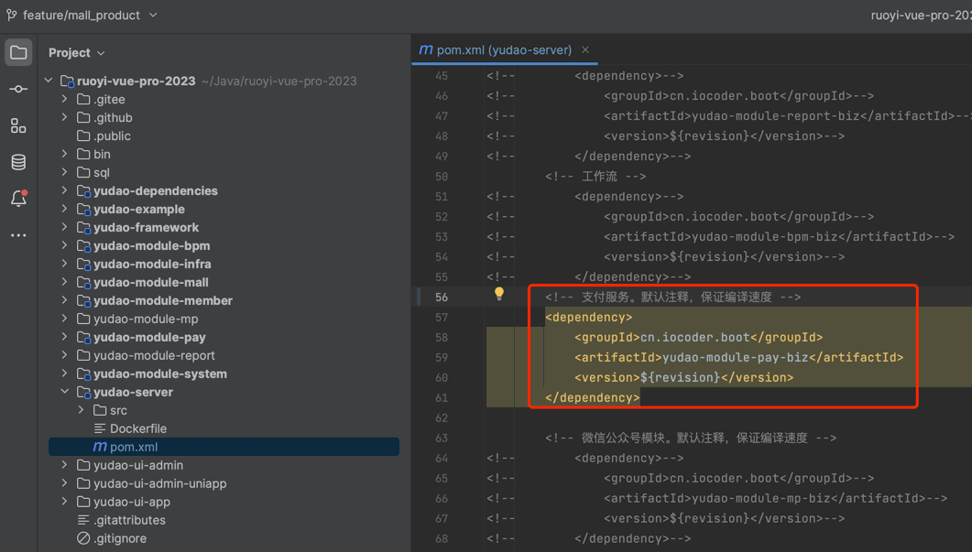
Task: Click line number 56 in the gutter
Action: pos(442,297)
